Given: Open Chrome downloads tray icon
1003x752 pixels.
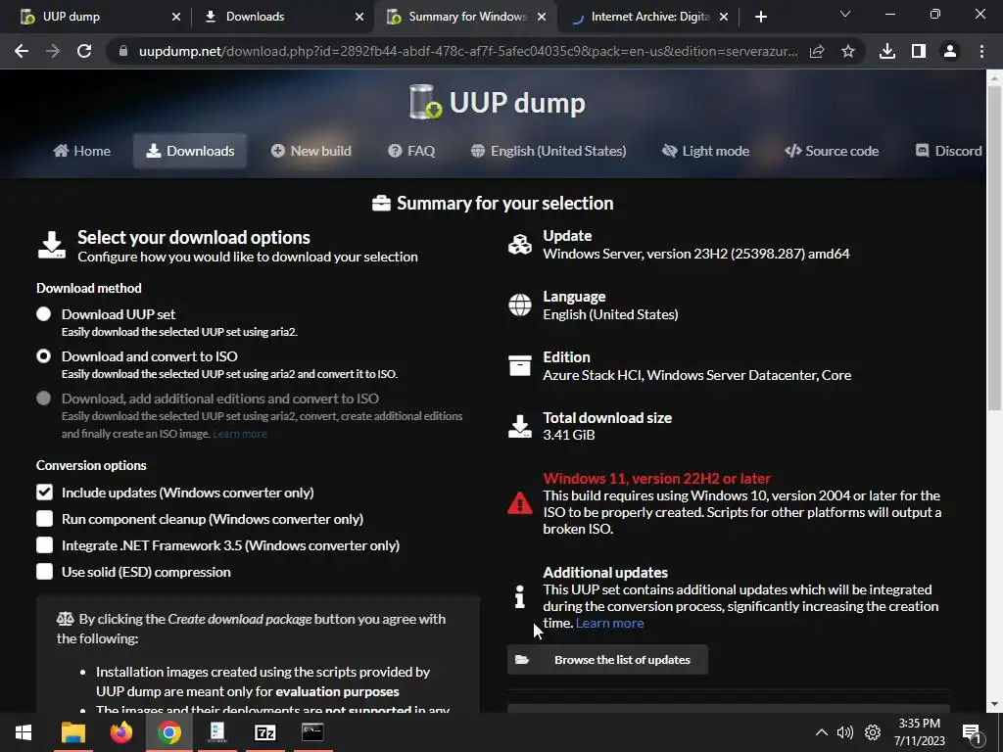Looking at the screenshot, I should 887,51.
